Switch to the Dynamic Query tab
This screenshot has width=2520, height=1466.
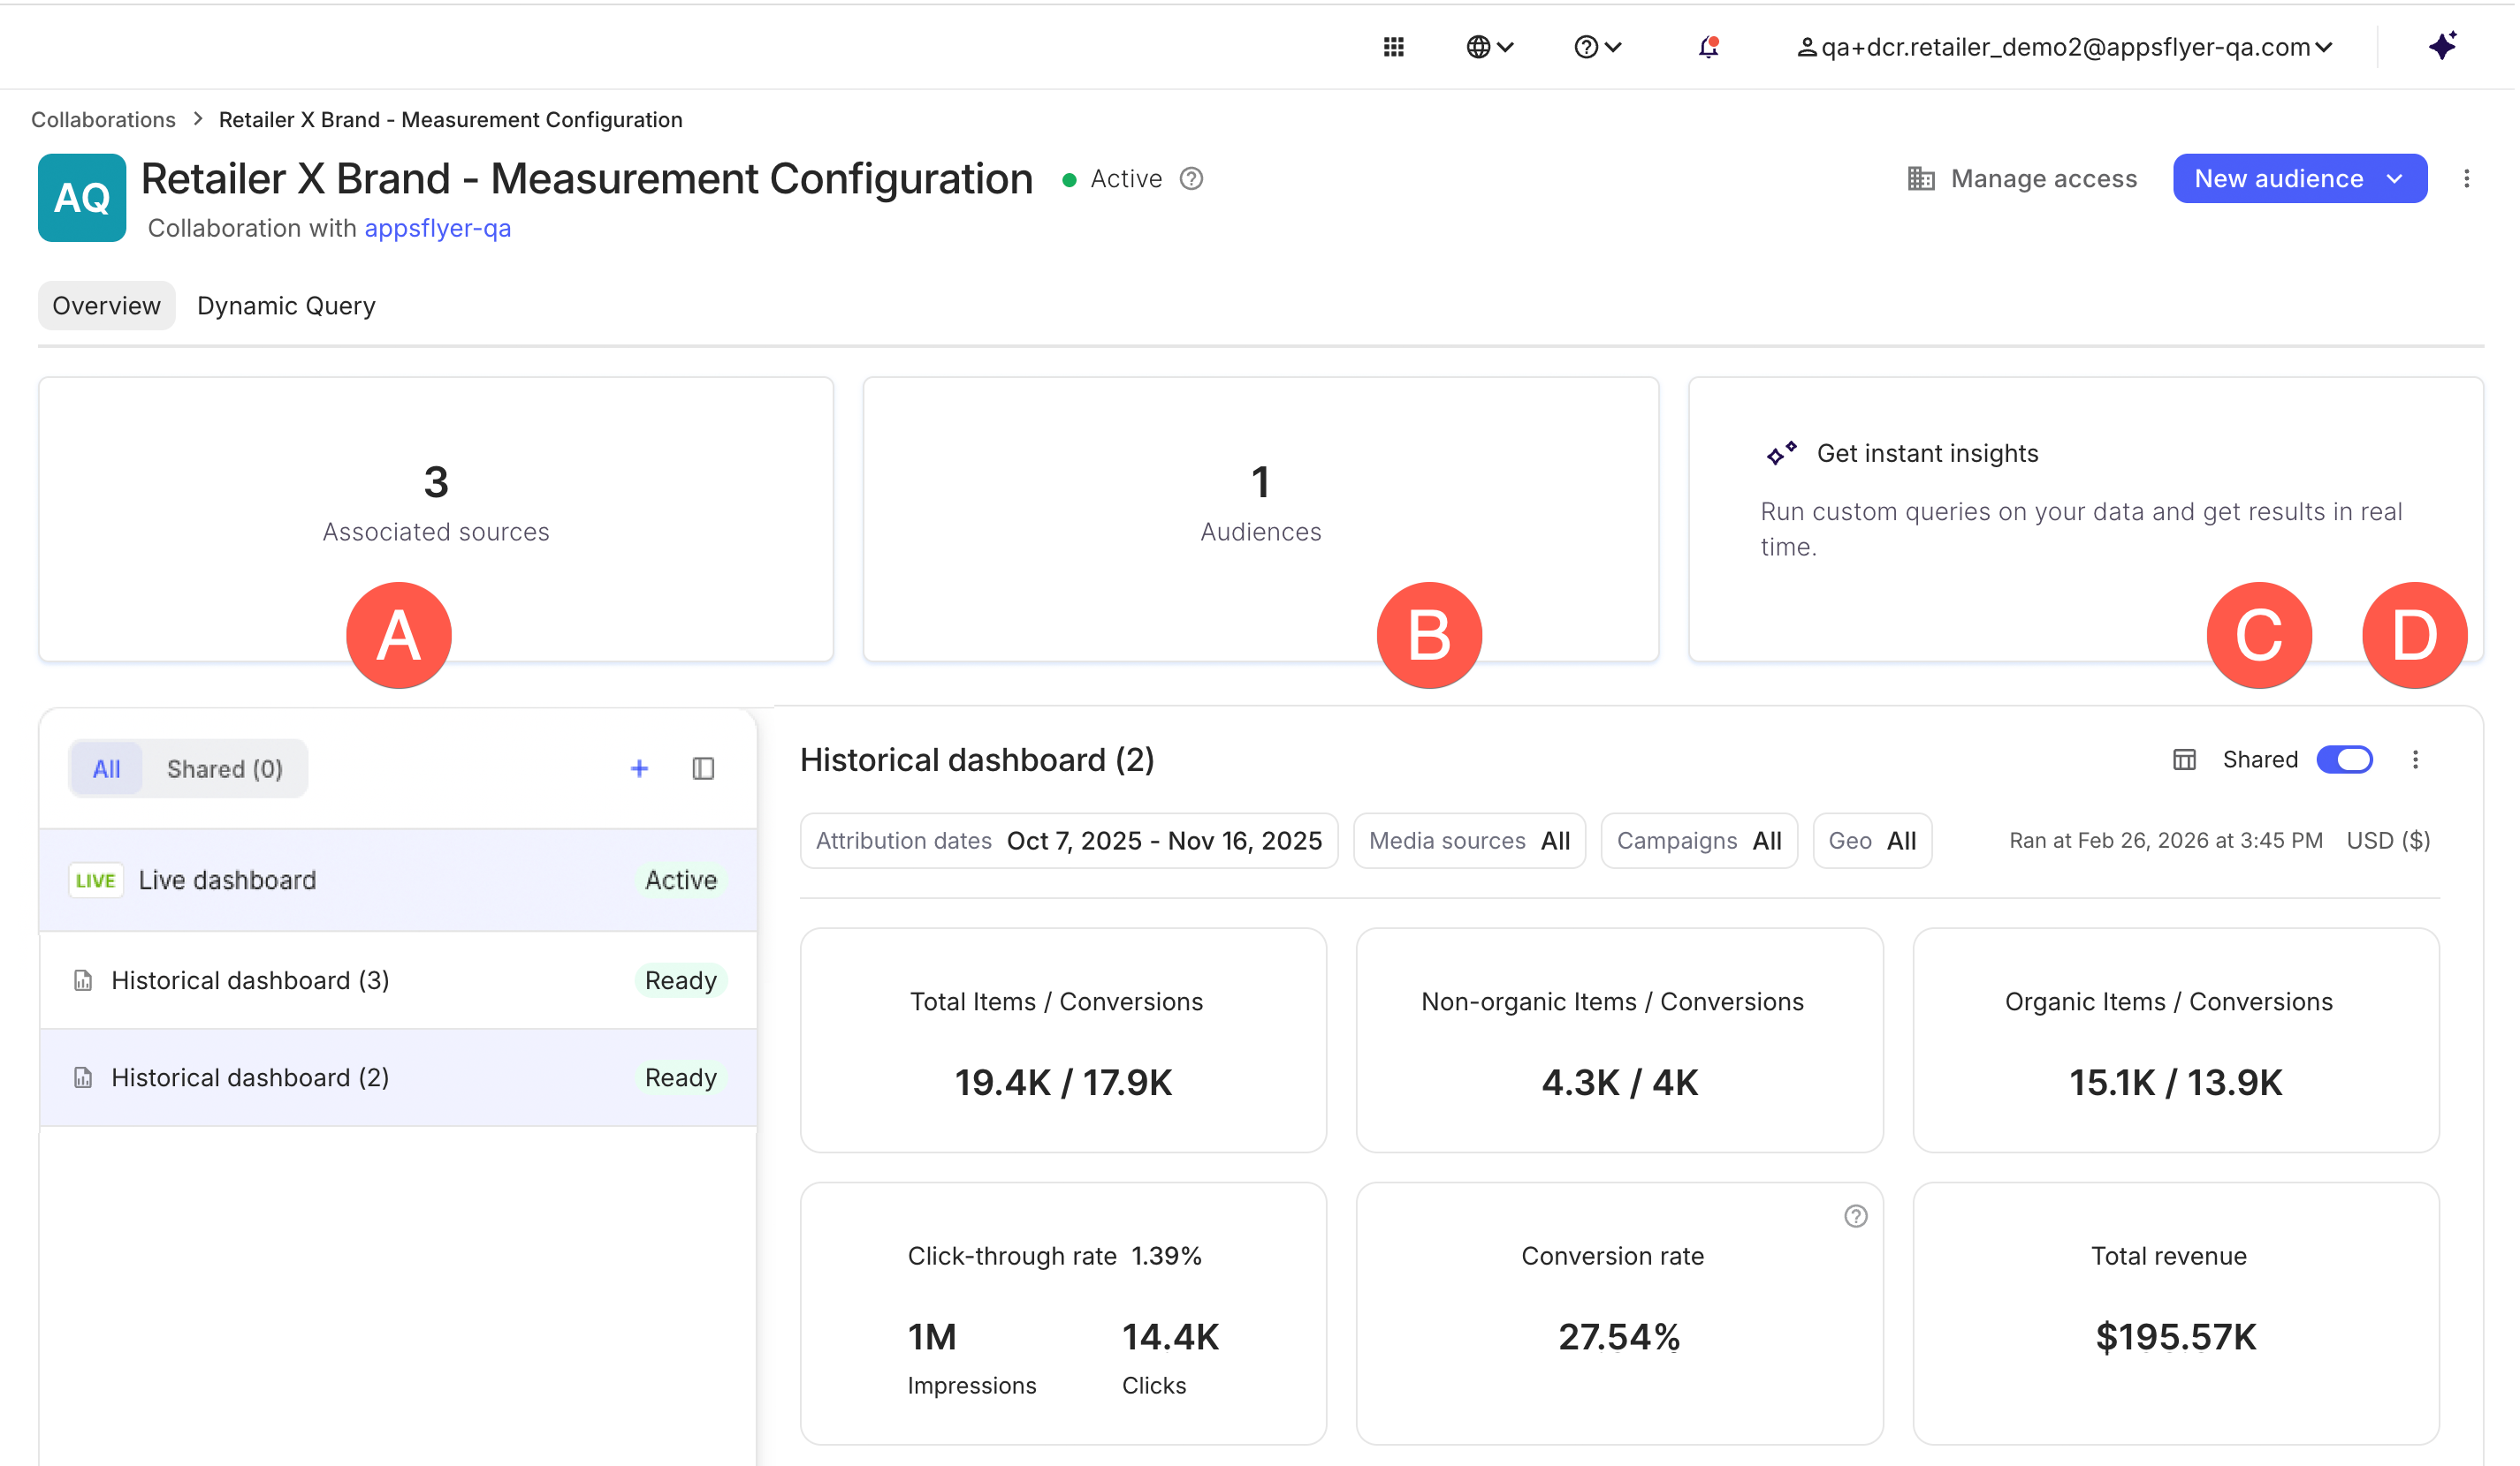point(286,306)
